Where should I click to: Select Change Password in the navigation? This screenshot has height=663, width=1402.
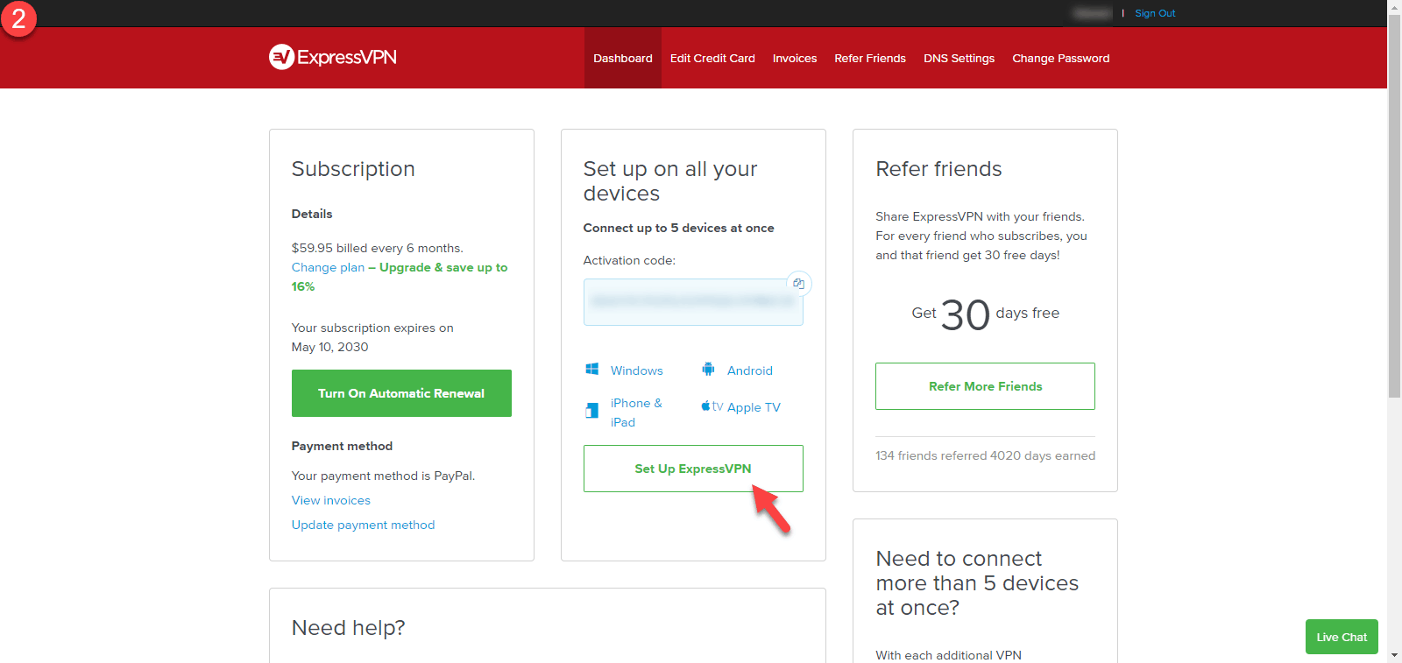1061,59
